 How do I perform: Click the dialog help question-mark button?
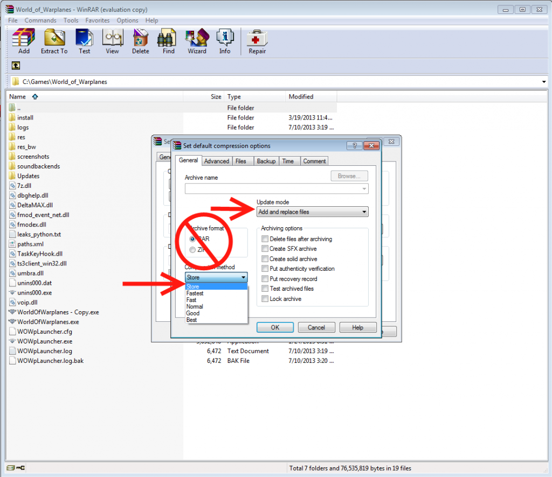tap(355, 145)
